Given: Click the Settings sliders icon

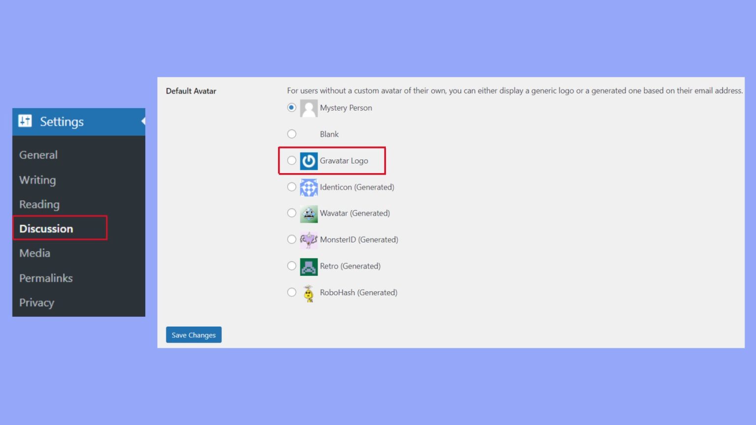Looking at the screenshot, I should click(x=26, y=121).
